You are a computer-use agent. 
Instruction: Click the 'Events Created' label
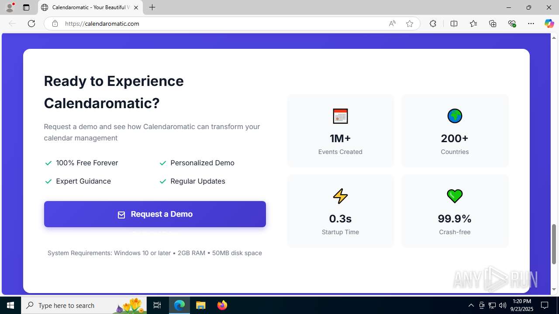[340, 152]
